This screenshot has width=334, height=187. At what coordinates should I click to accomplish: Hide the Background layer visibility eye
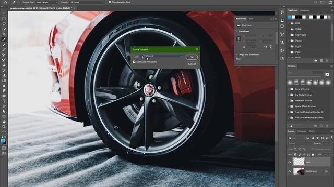tap(290, 171)
